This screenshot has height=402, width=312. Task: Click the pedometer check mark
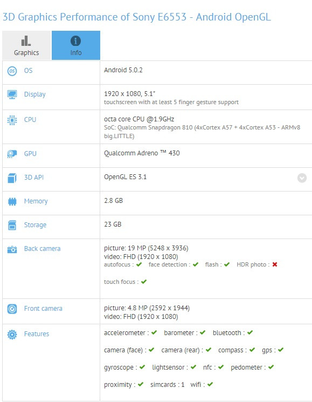271,367
